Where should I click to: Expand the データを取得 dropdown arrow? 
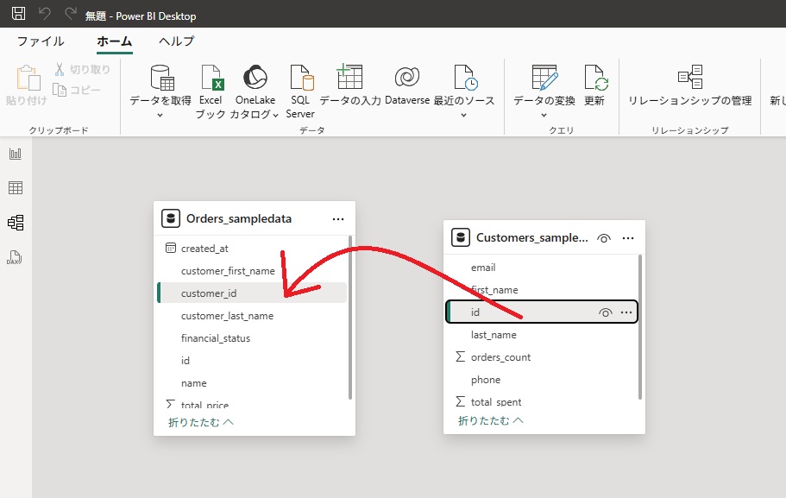(160, 115)
